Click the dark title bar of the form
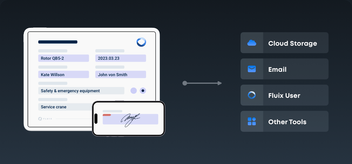 pos(58,42)
